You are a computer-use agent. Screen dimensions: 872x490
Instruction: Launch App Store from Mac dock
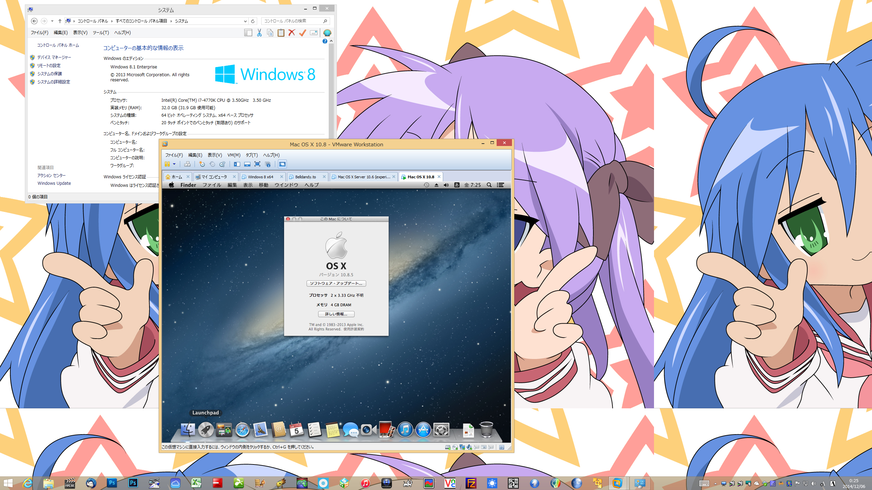tap(423, 430)
